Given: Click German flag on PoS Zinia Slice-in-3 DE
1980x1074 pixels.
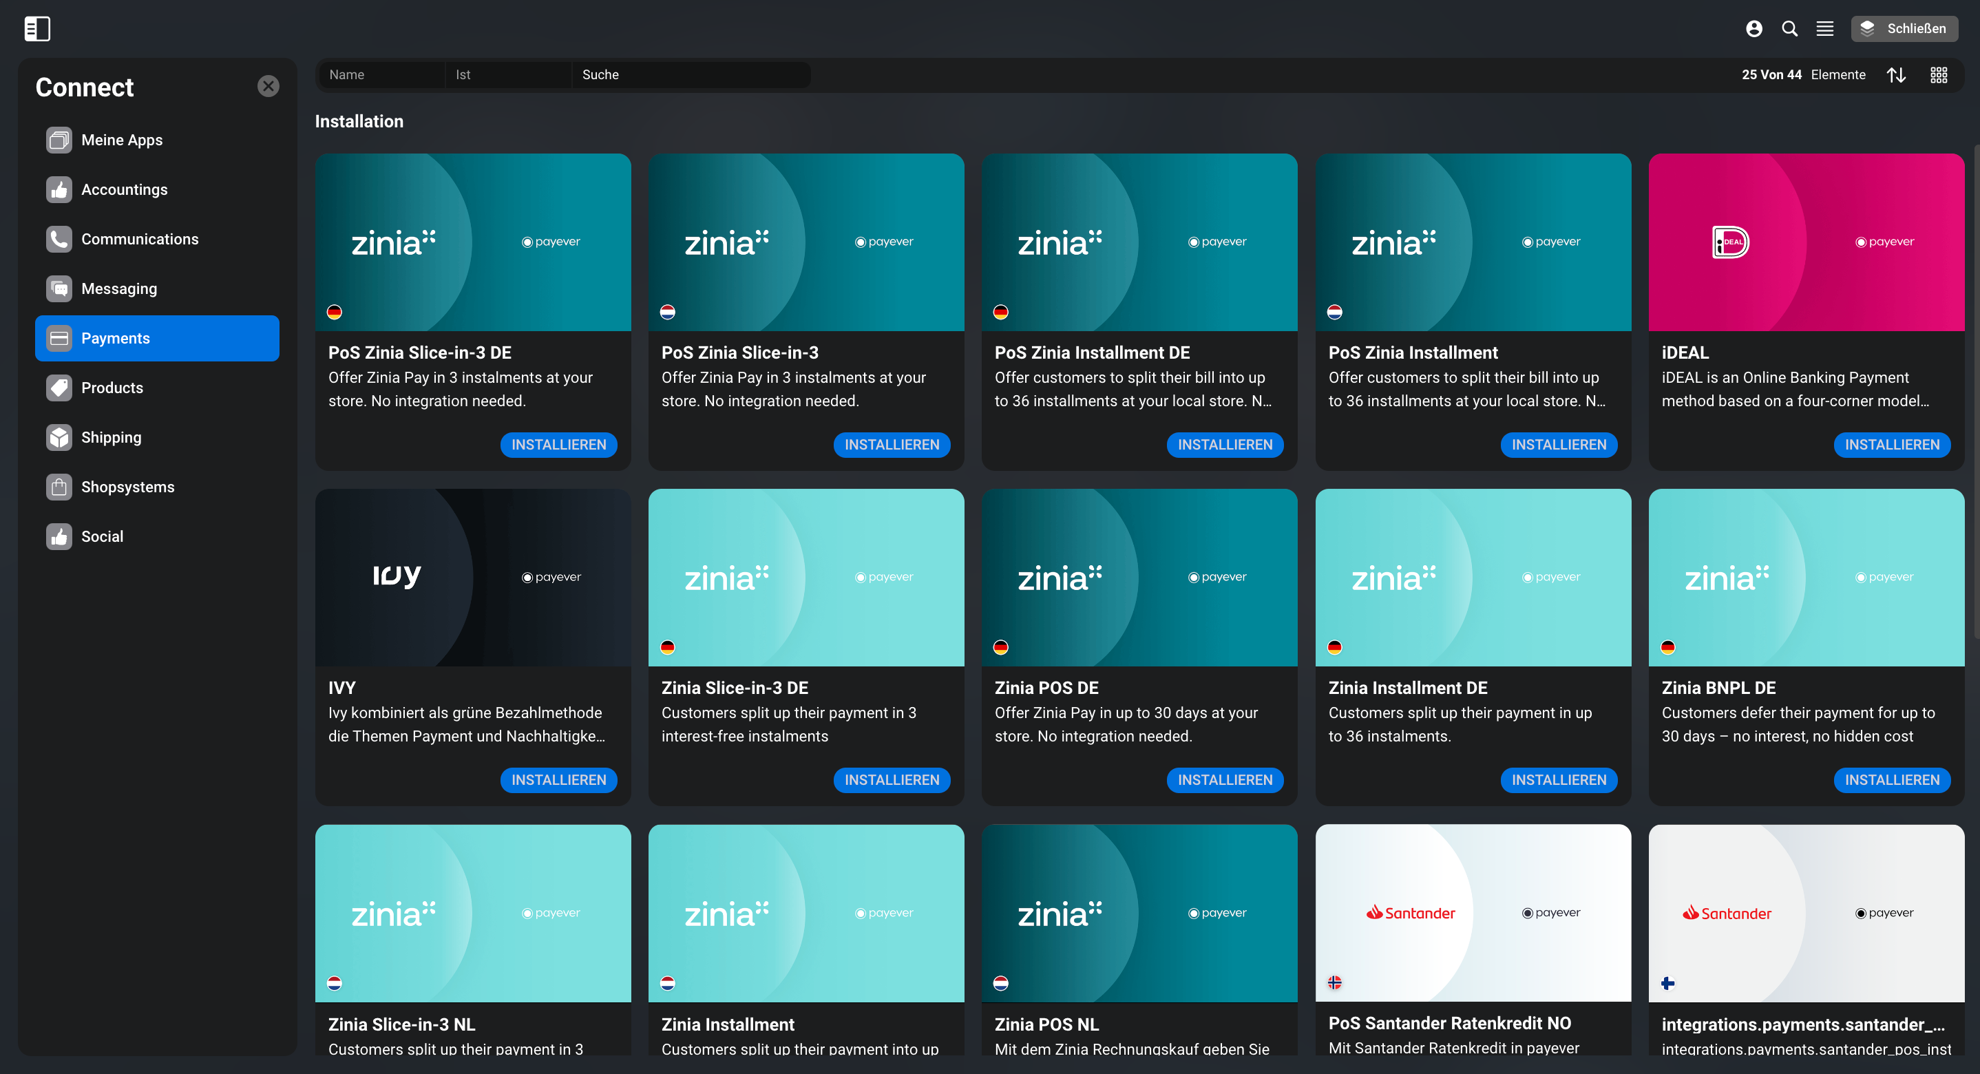Looking at the screenshot, I should [335, 312].
